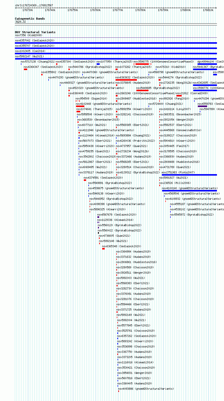The image size is (224, 401).
Task: Click nsv5440786 (ByrskaBishop2022) label
Action: tap(90, 67)
